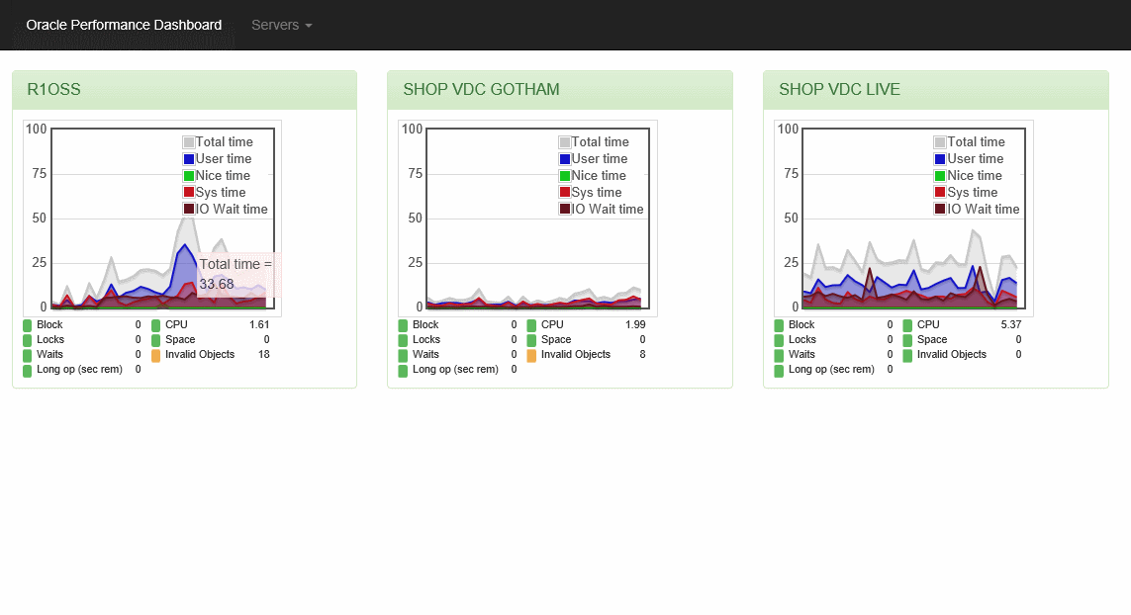Click the SHOP VDC GOTHAM CPU usage chart
This screenshot has width=1131, height=615.
528,219
